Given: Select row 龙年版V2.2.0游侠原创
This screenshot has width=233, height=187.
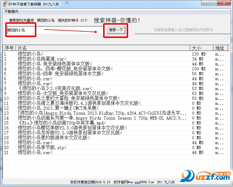Looking at the screenshot, I should (115, 133).
